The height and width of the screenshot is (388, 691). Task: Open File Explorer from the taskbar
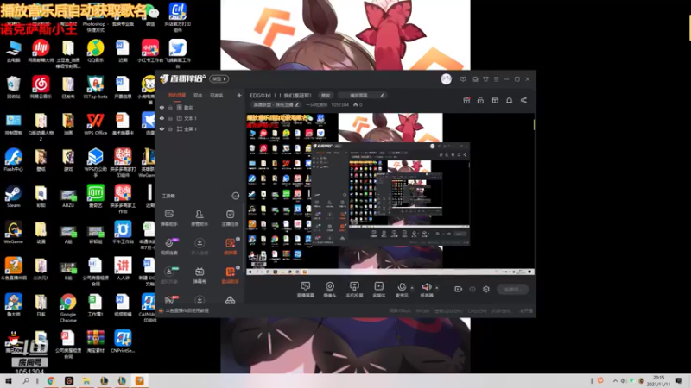(86, 380)
